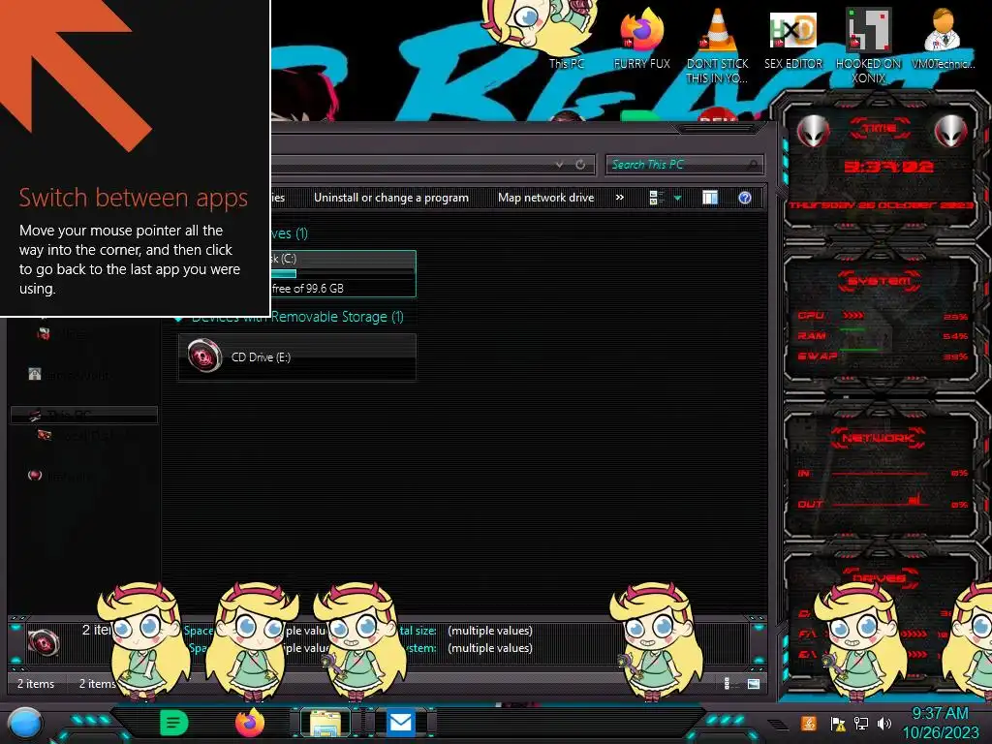992x744 pixels.
Task: Click the SYSTEM widget header
Action: pos(879,281)
